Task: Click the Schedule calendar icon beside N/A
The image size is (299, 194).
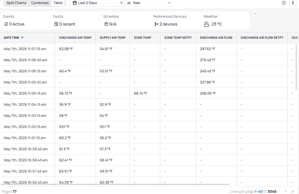Action: pos(106,24)
